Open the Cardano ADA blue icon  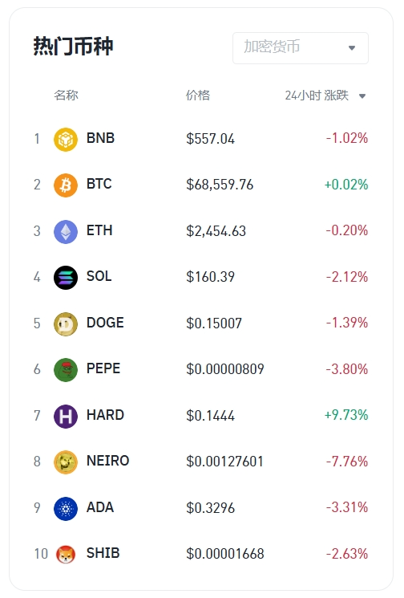tap(66, 508)
